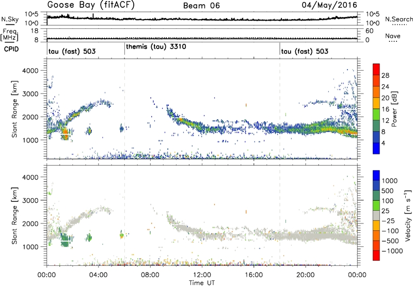The height and width of the screenshot is (286, 413).
Task: Click the '4' Power colorbar tick label
Action: (383, 143)
